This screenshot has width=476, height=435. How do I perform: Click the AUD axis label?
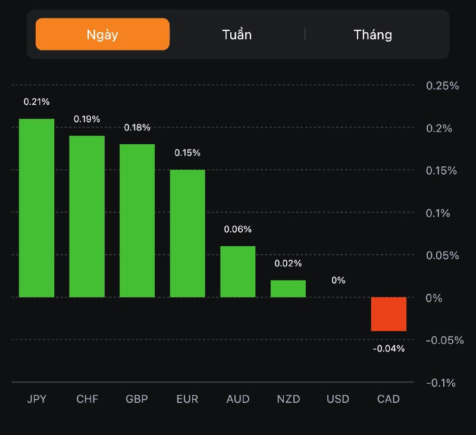pyautogui.click(x=238, y=399)
